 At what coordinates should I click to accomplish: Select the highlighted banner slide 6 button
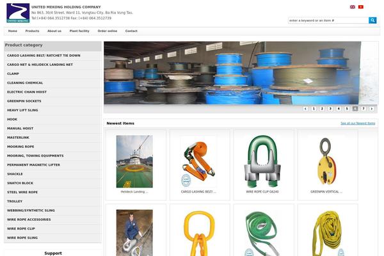[355, 109]
